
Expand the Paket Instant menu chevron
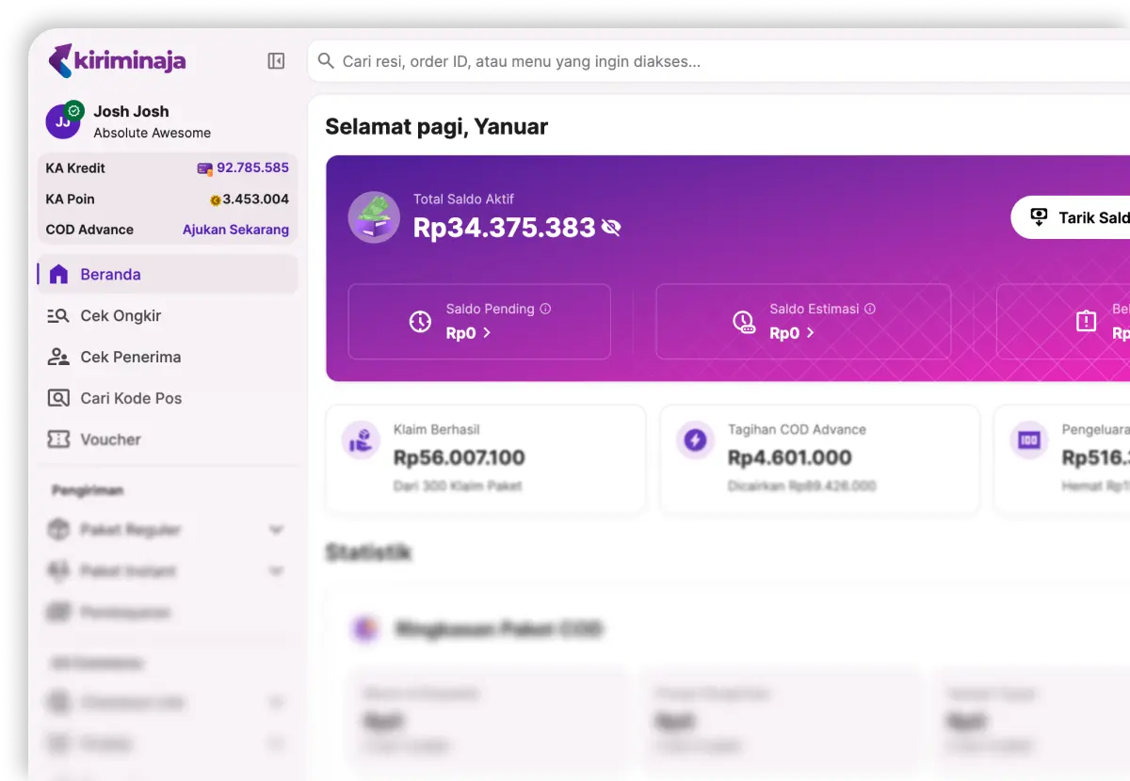click(276, 571)
